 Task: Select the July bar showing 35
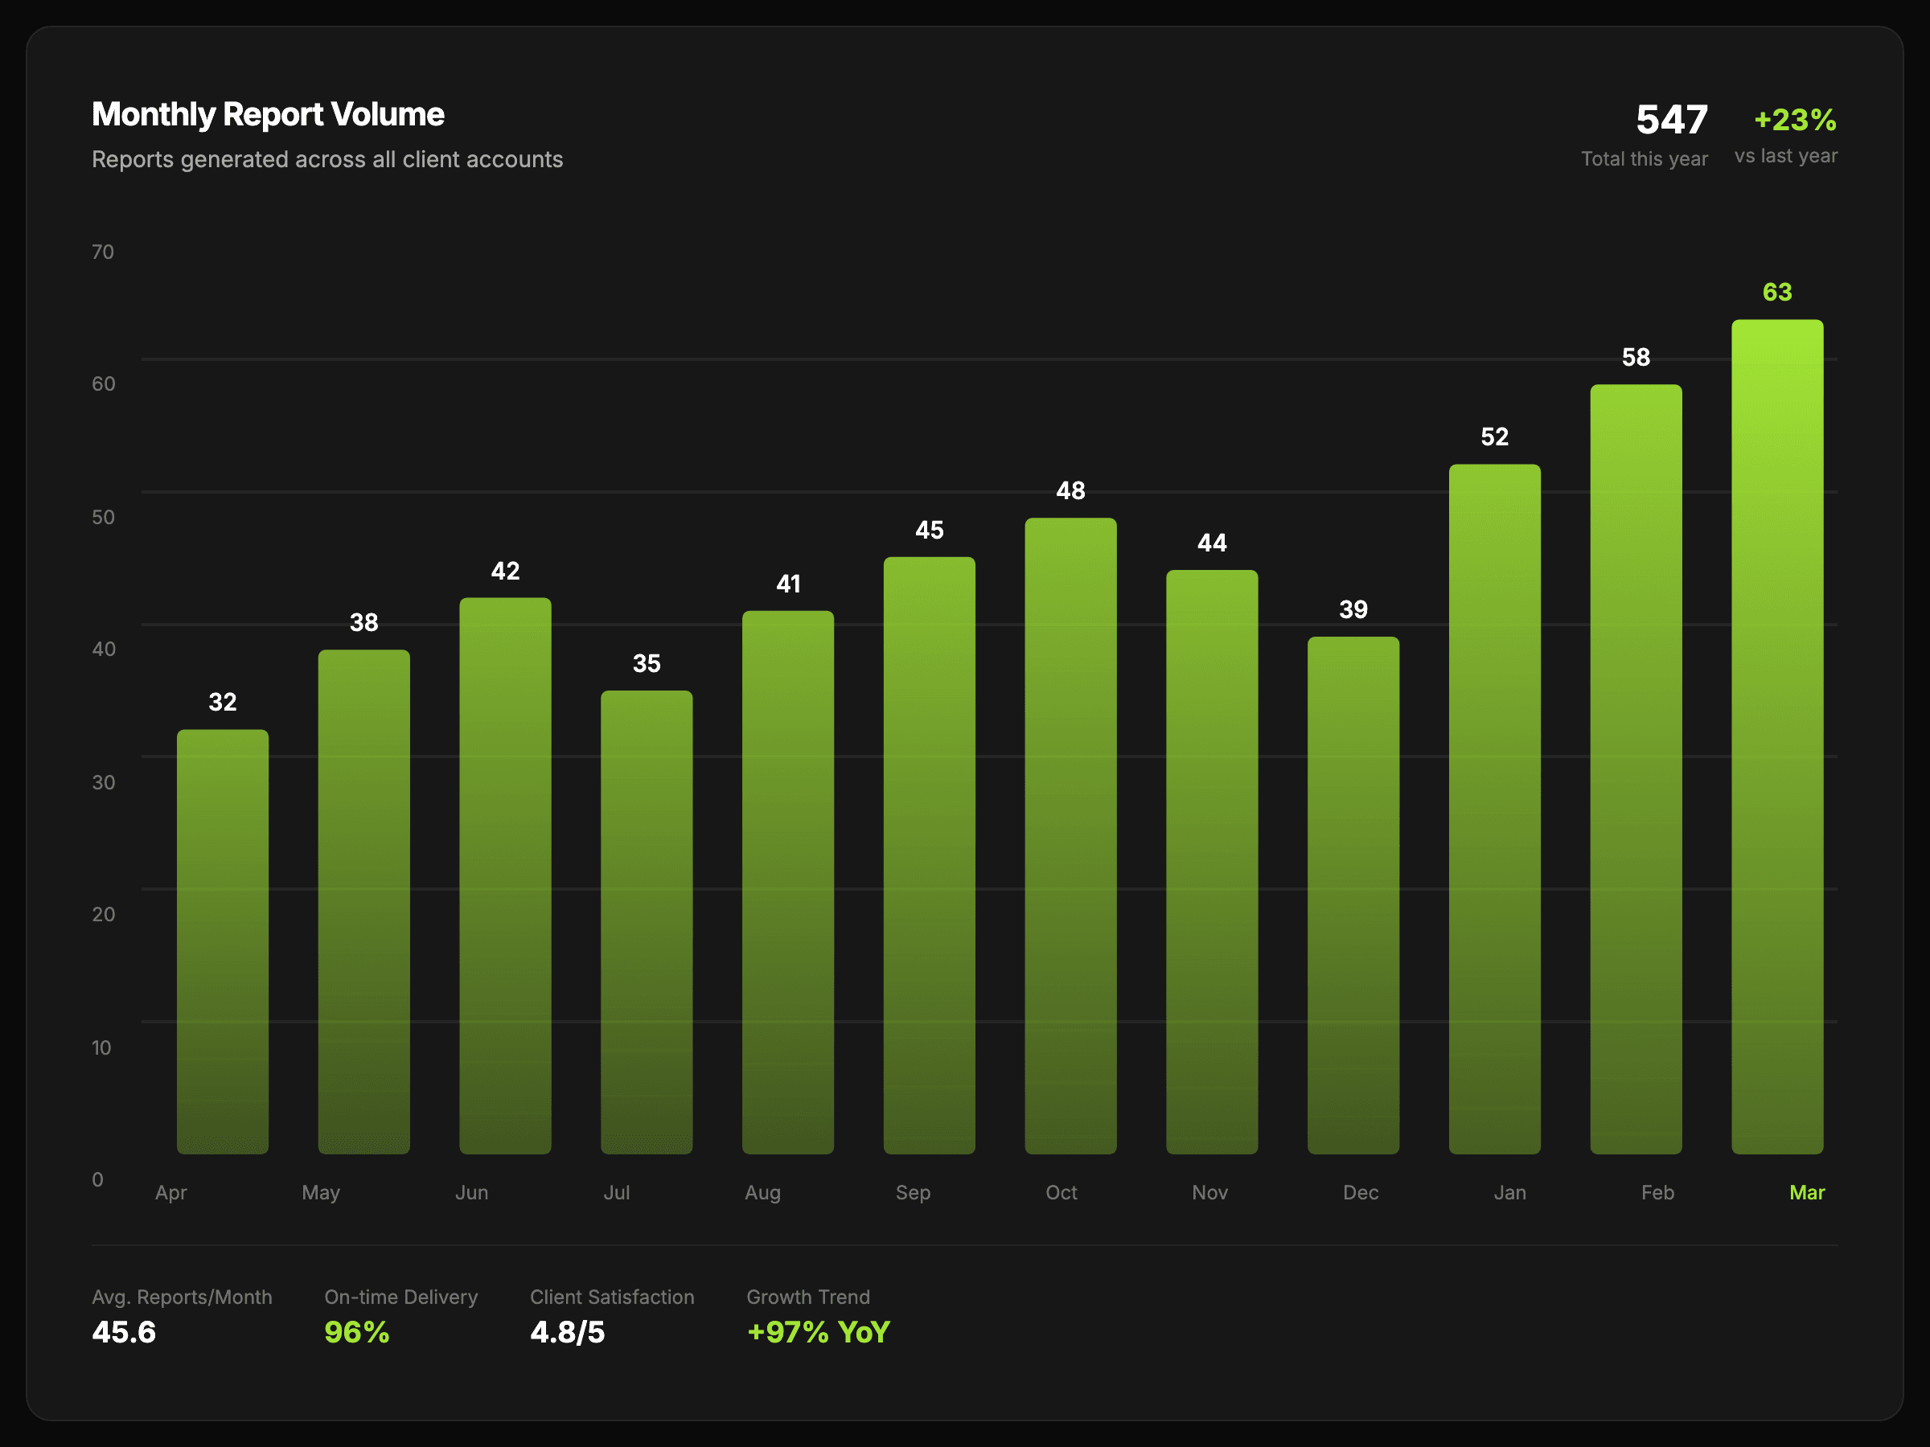pyautogui.click(x=647, y=922)
